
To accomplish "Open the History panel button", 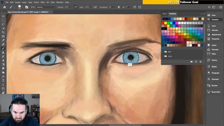I will pyautogui.click(x=215, y=60).
